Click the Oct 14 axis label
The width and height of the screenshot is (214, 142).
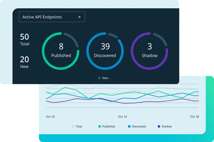[x=123, y=117]
